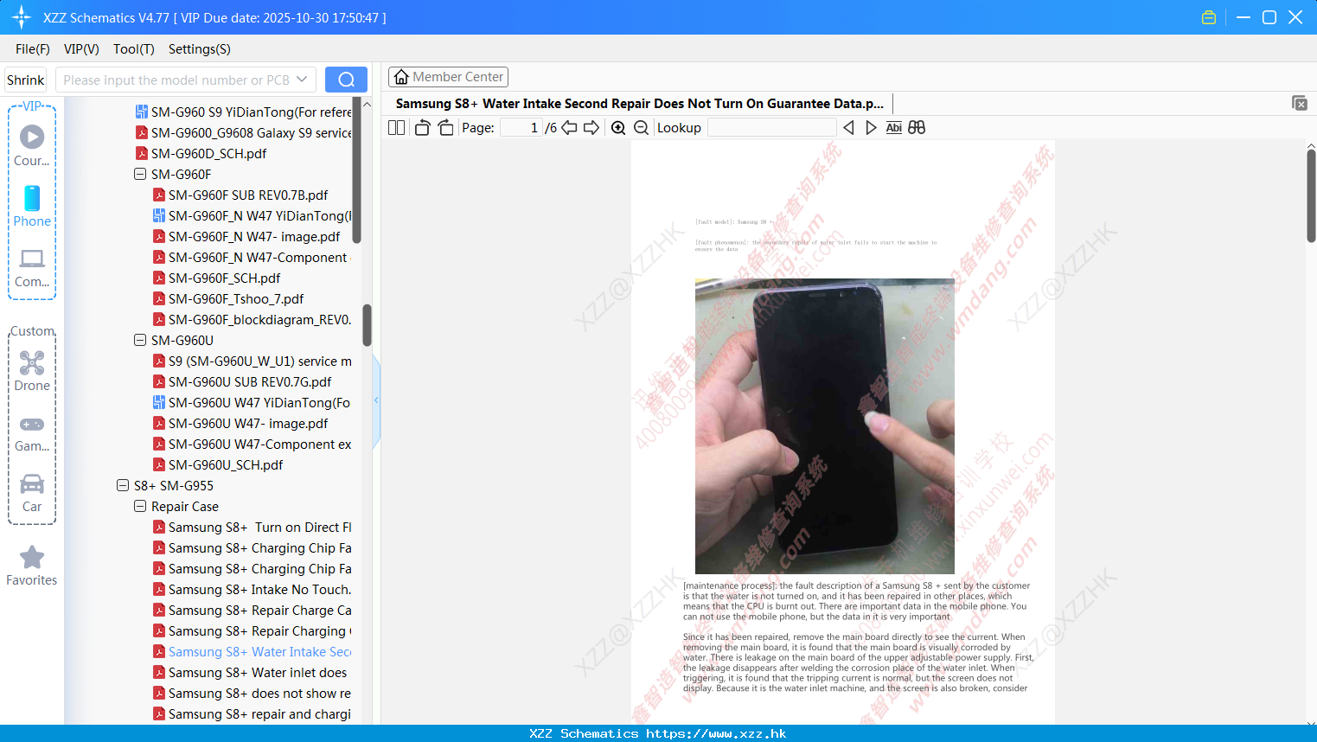Open SM-G960U_SCH.pdf
1317x742 pixels.
pyautogui.click(x=218, y=464)
